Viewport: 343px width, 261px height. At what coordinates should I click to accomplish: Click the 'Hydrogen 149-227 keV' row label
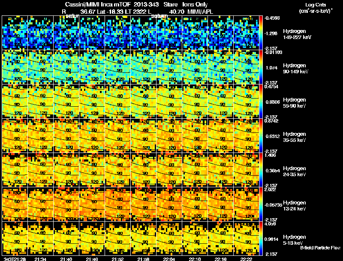point(297,34)
